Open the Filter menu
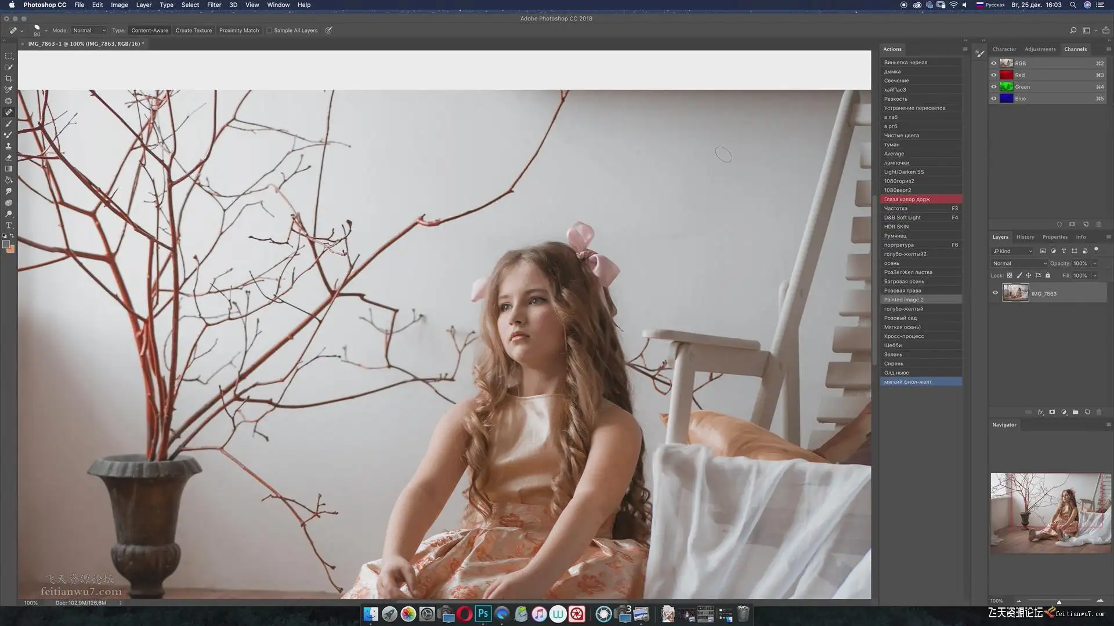Screen dimensions: 1114x626 click(214, 5)
